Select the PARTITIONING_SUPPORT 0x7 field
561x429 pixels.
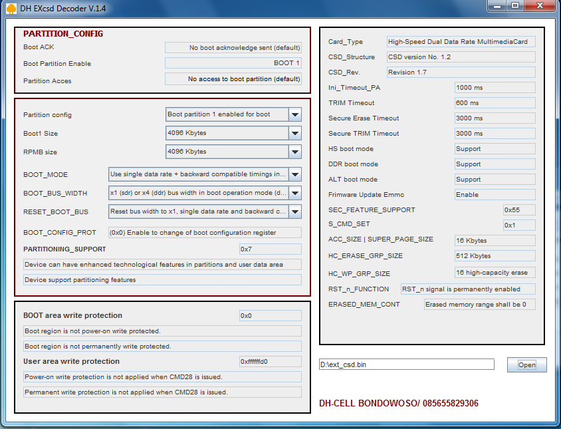click(x=271, y=249)
